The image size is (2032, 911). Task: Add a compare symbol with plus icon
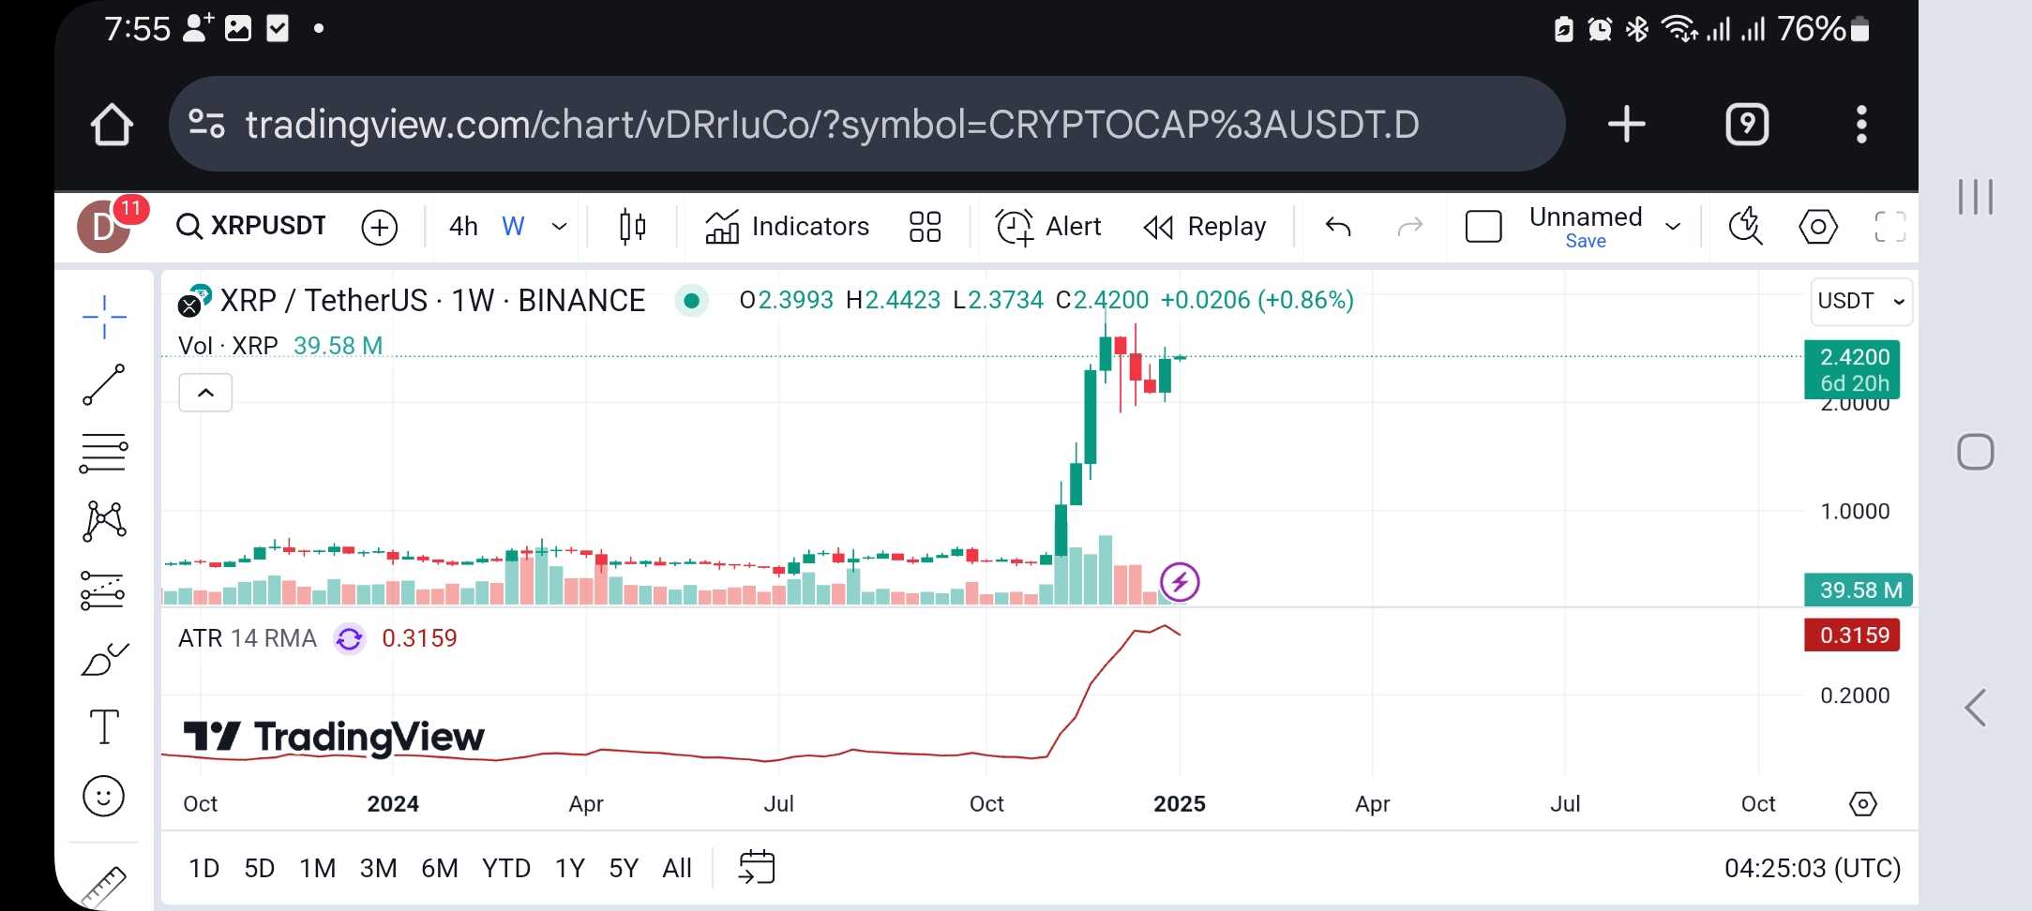[x=380, y=227]
